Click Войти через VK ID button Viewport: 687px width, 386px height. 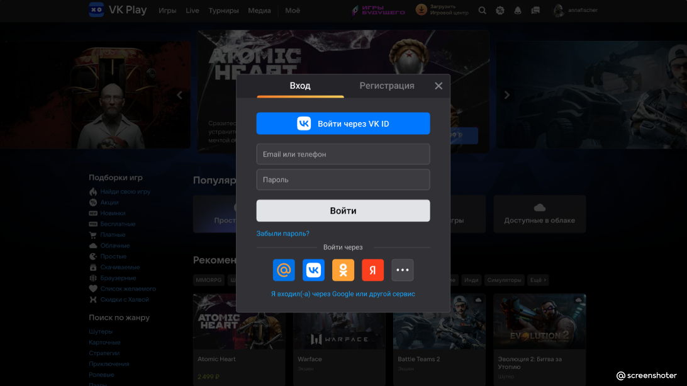tap(343, 123)
